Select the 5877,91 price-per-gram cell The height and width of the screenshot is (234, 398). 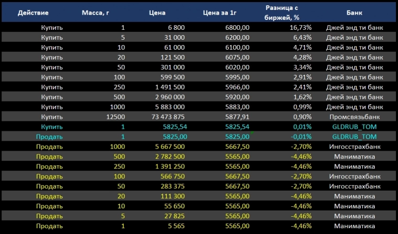(x=237, y=117)
